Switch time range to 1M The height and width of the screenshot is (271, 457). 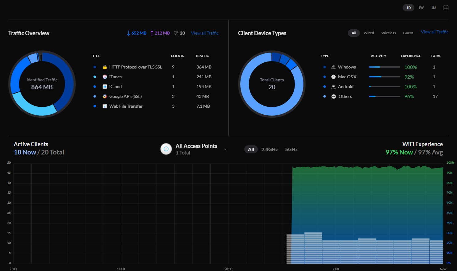click(433, 8)
